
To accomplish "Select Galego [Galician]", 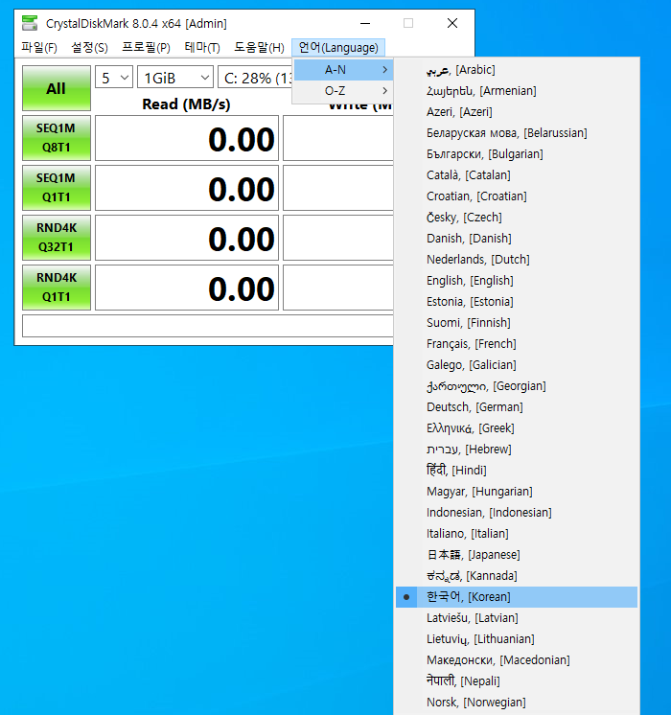I will [x=517, y=365].
